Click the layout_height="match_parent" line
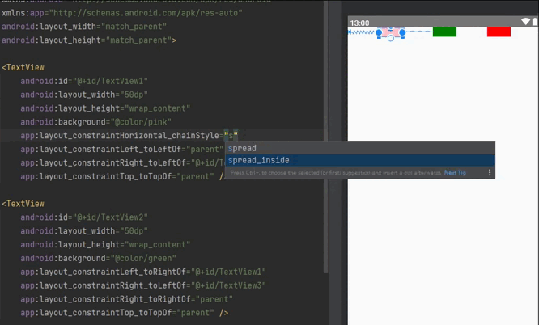Image resolution: width=539 pixels, height=325 pixels. click(89, 40)
